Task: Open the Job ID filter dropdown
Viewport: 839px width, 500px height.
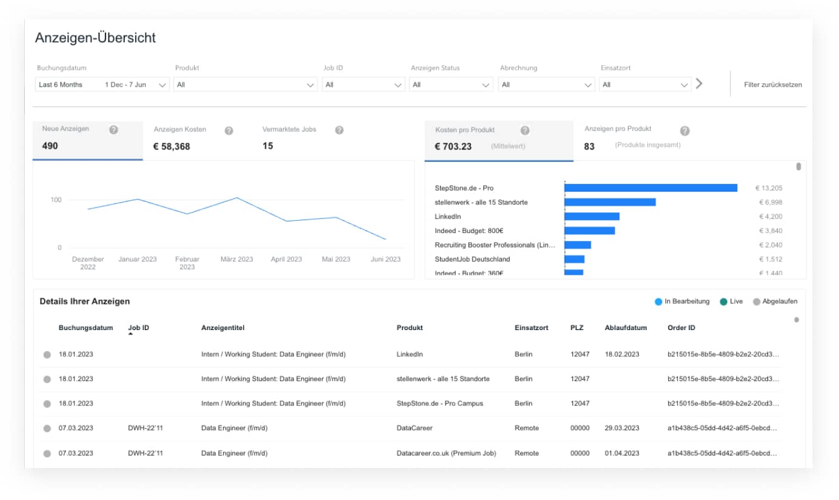Action: [x=363, y=85]
